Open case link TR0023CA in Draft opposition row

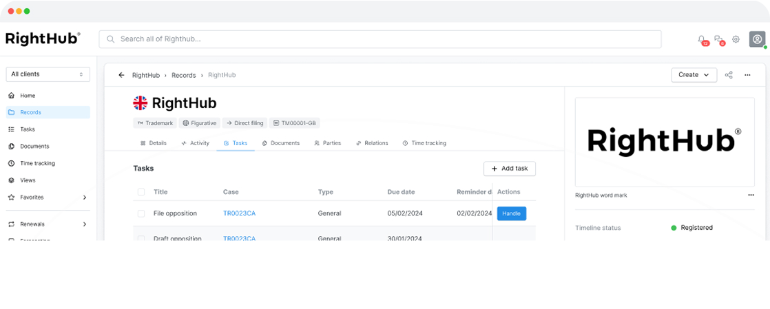click(x=239, y=238)
